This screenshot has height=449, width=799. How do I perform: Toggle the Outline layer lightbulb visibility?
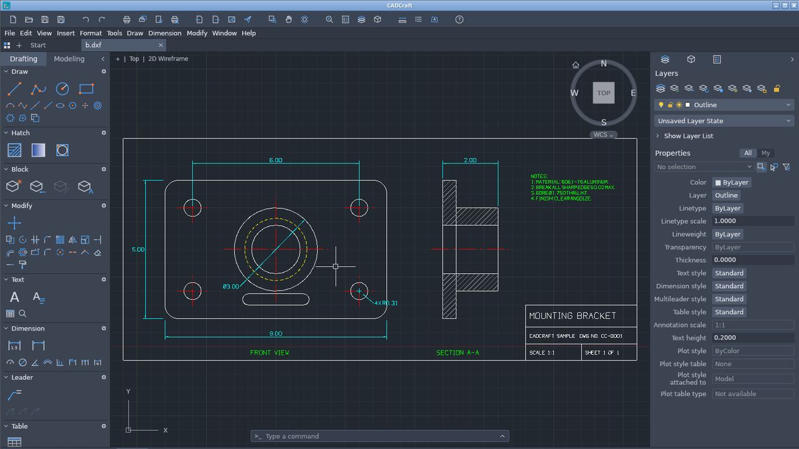(662, 105)
